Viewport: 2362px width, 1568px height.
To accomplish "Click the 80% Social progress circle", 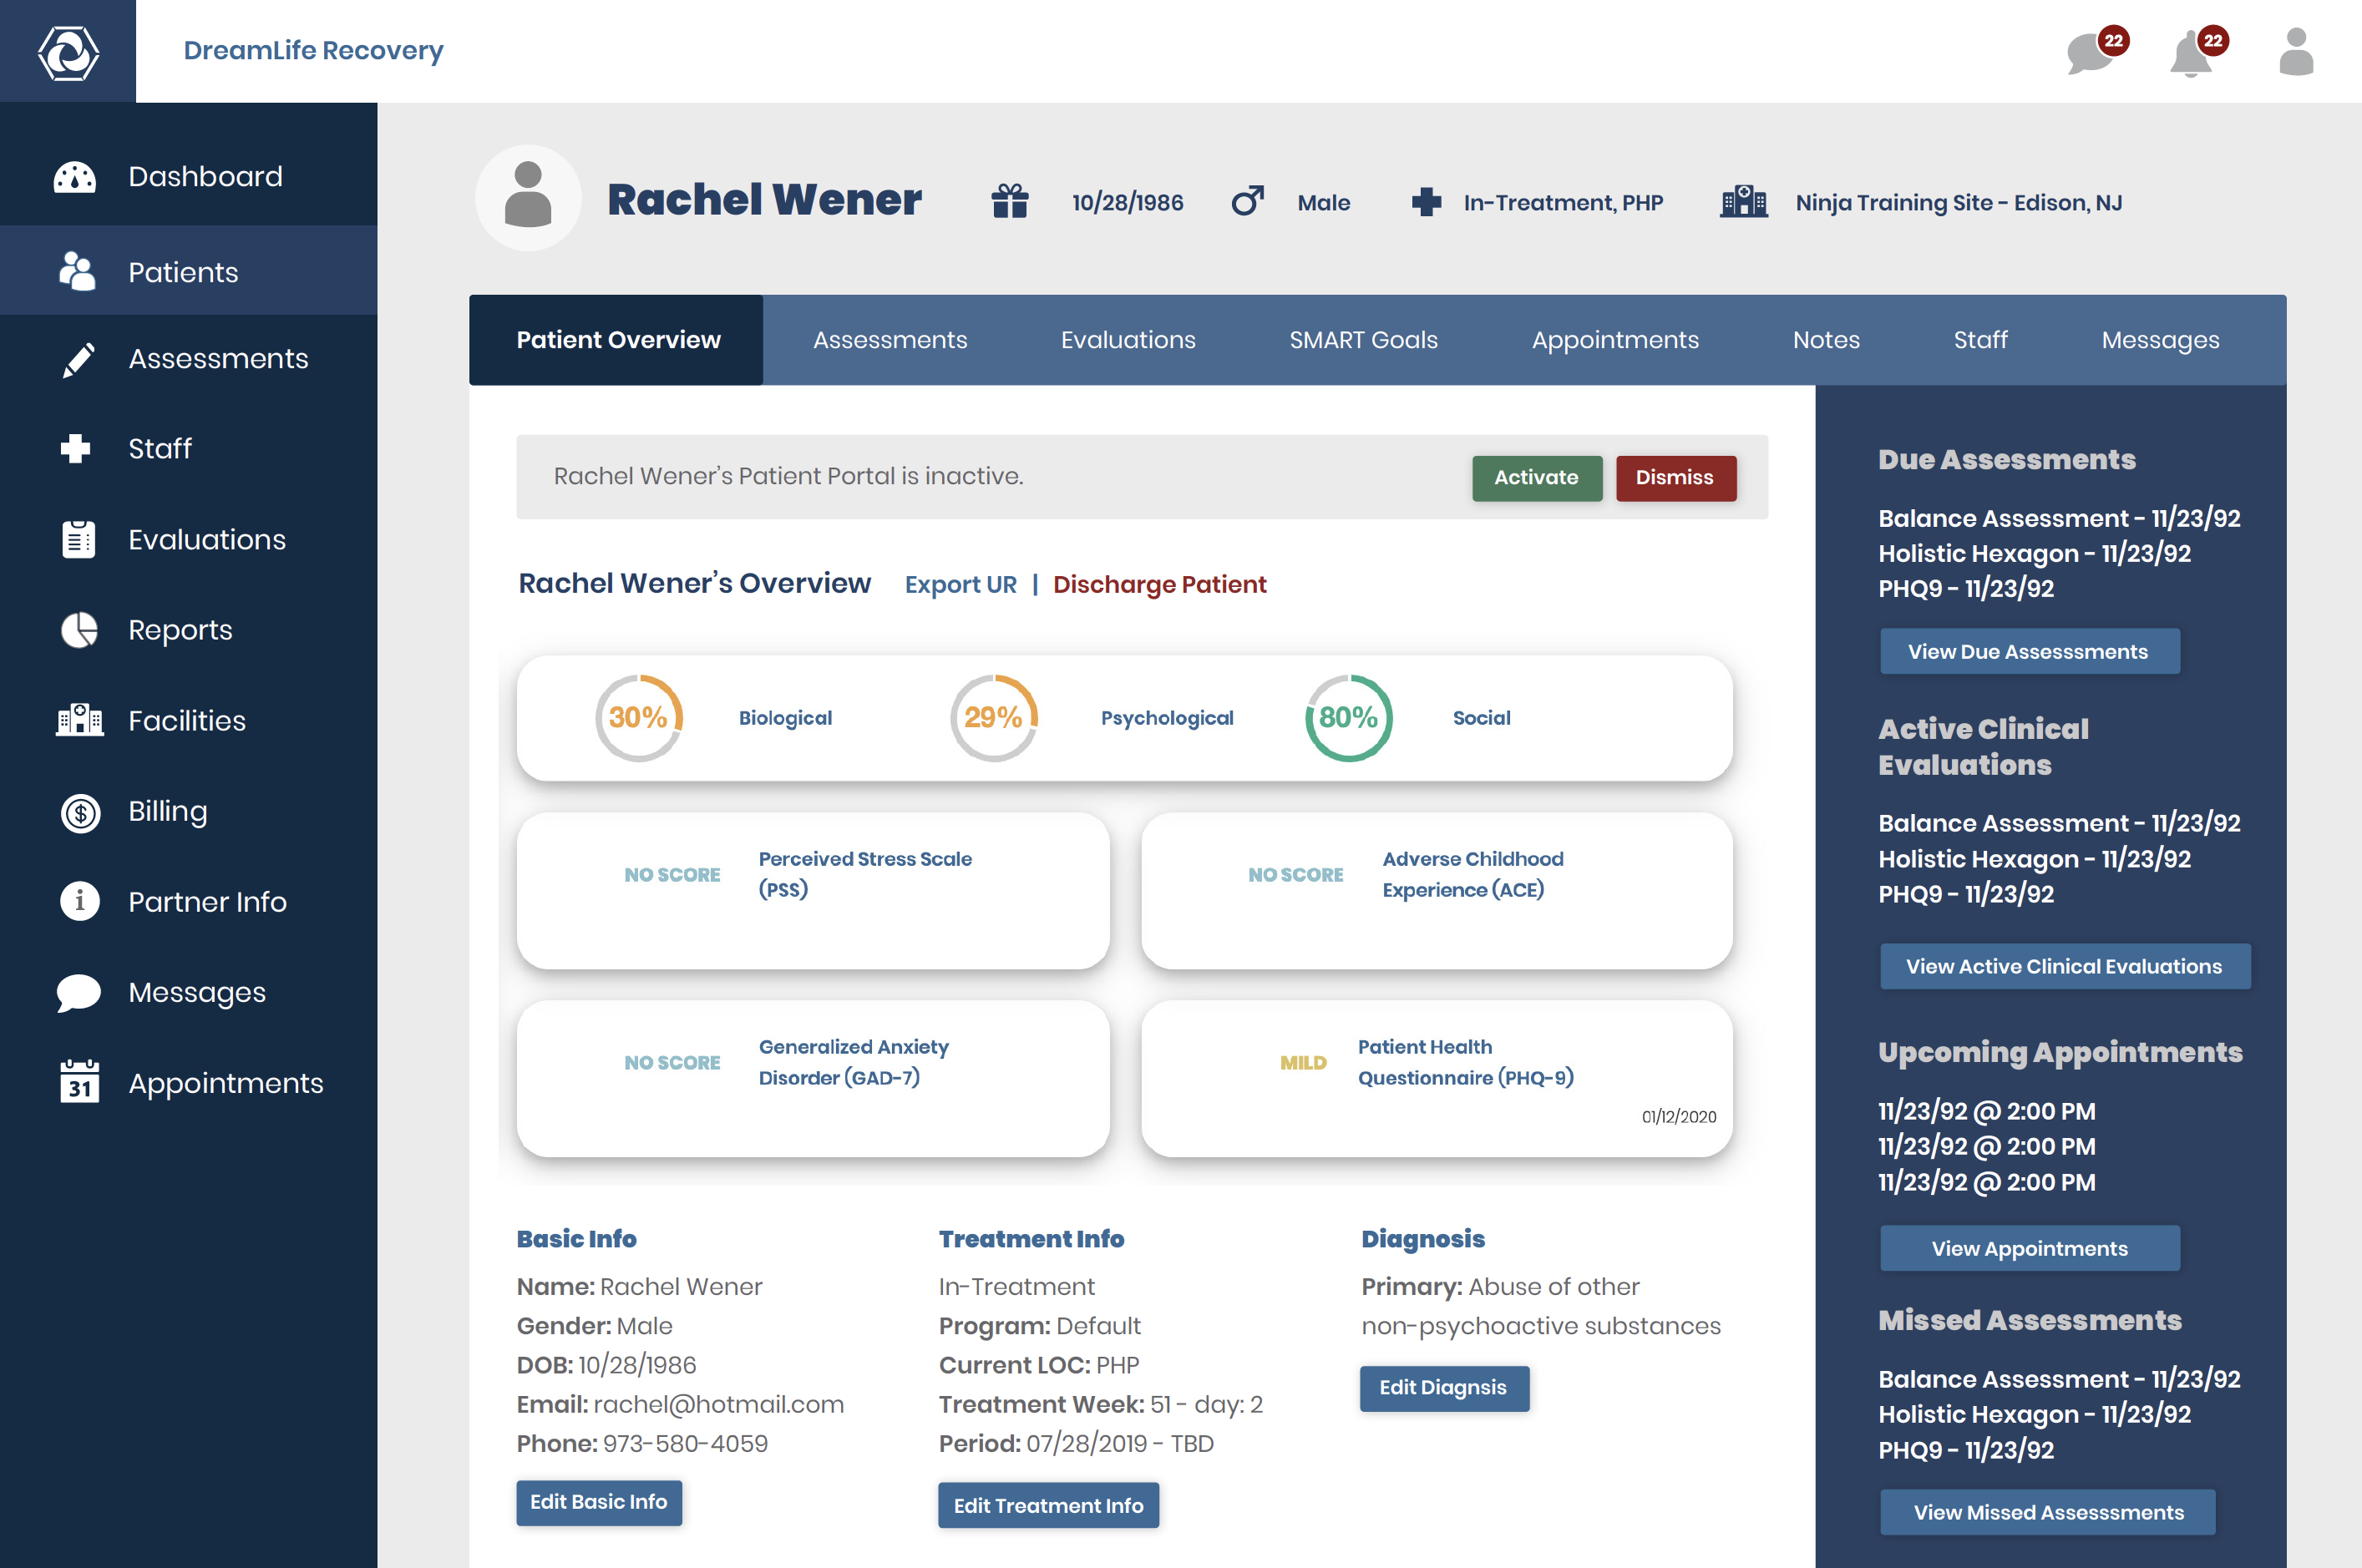I will coord(1347,718).
